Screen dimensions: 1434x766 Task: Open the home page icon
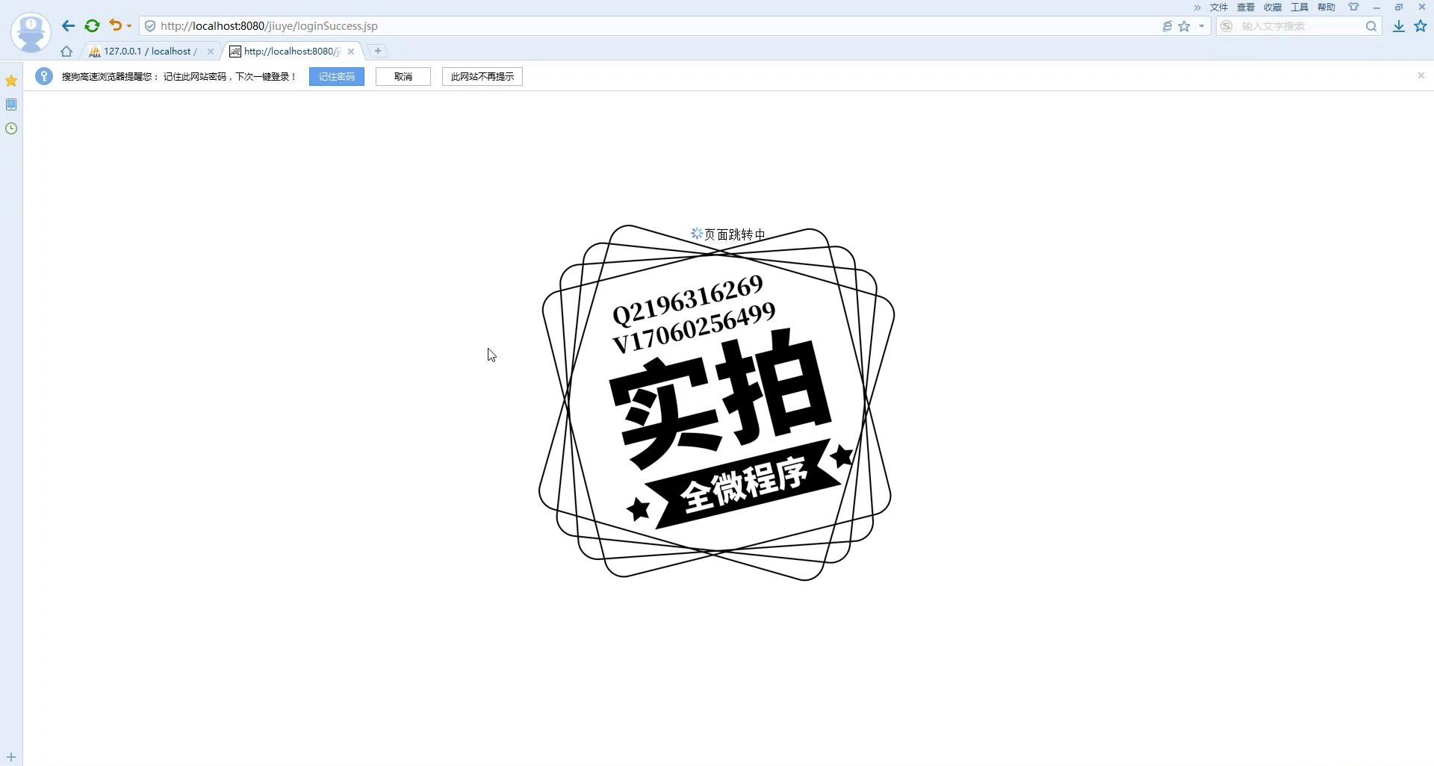click(66, 52)
